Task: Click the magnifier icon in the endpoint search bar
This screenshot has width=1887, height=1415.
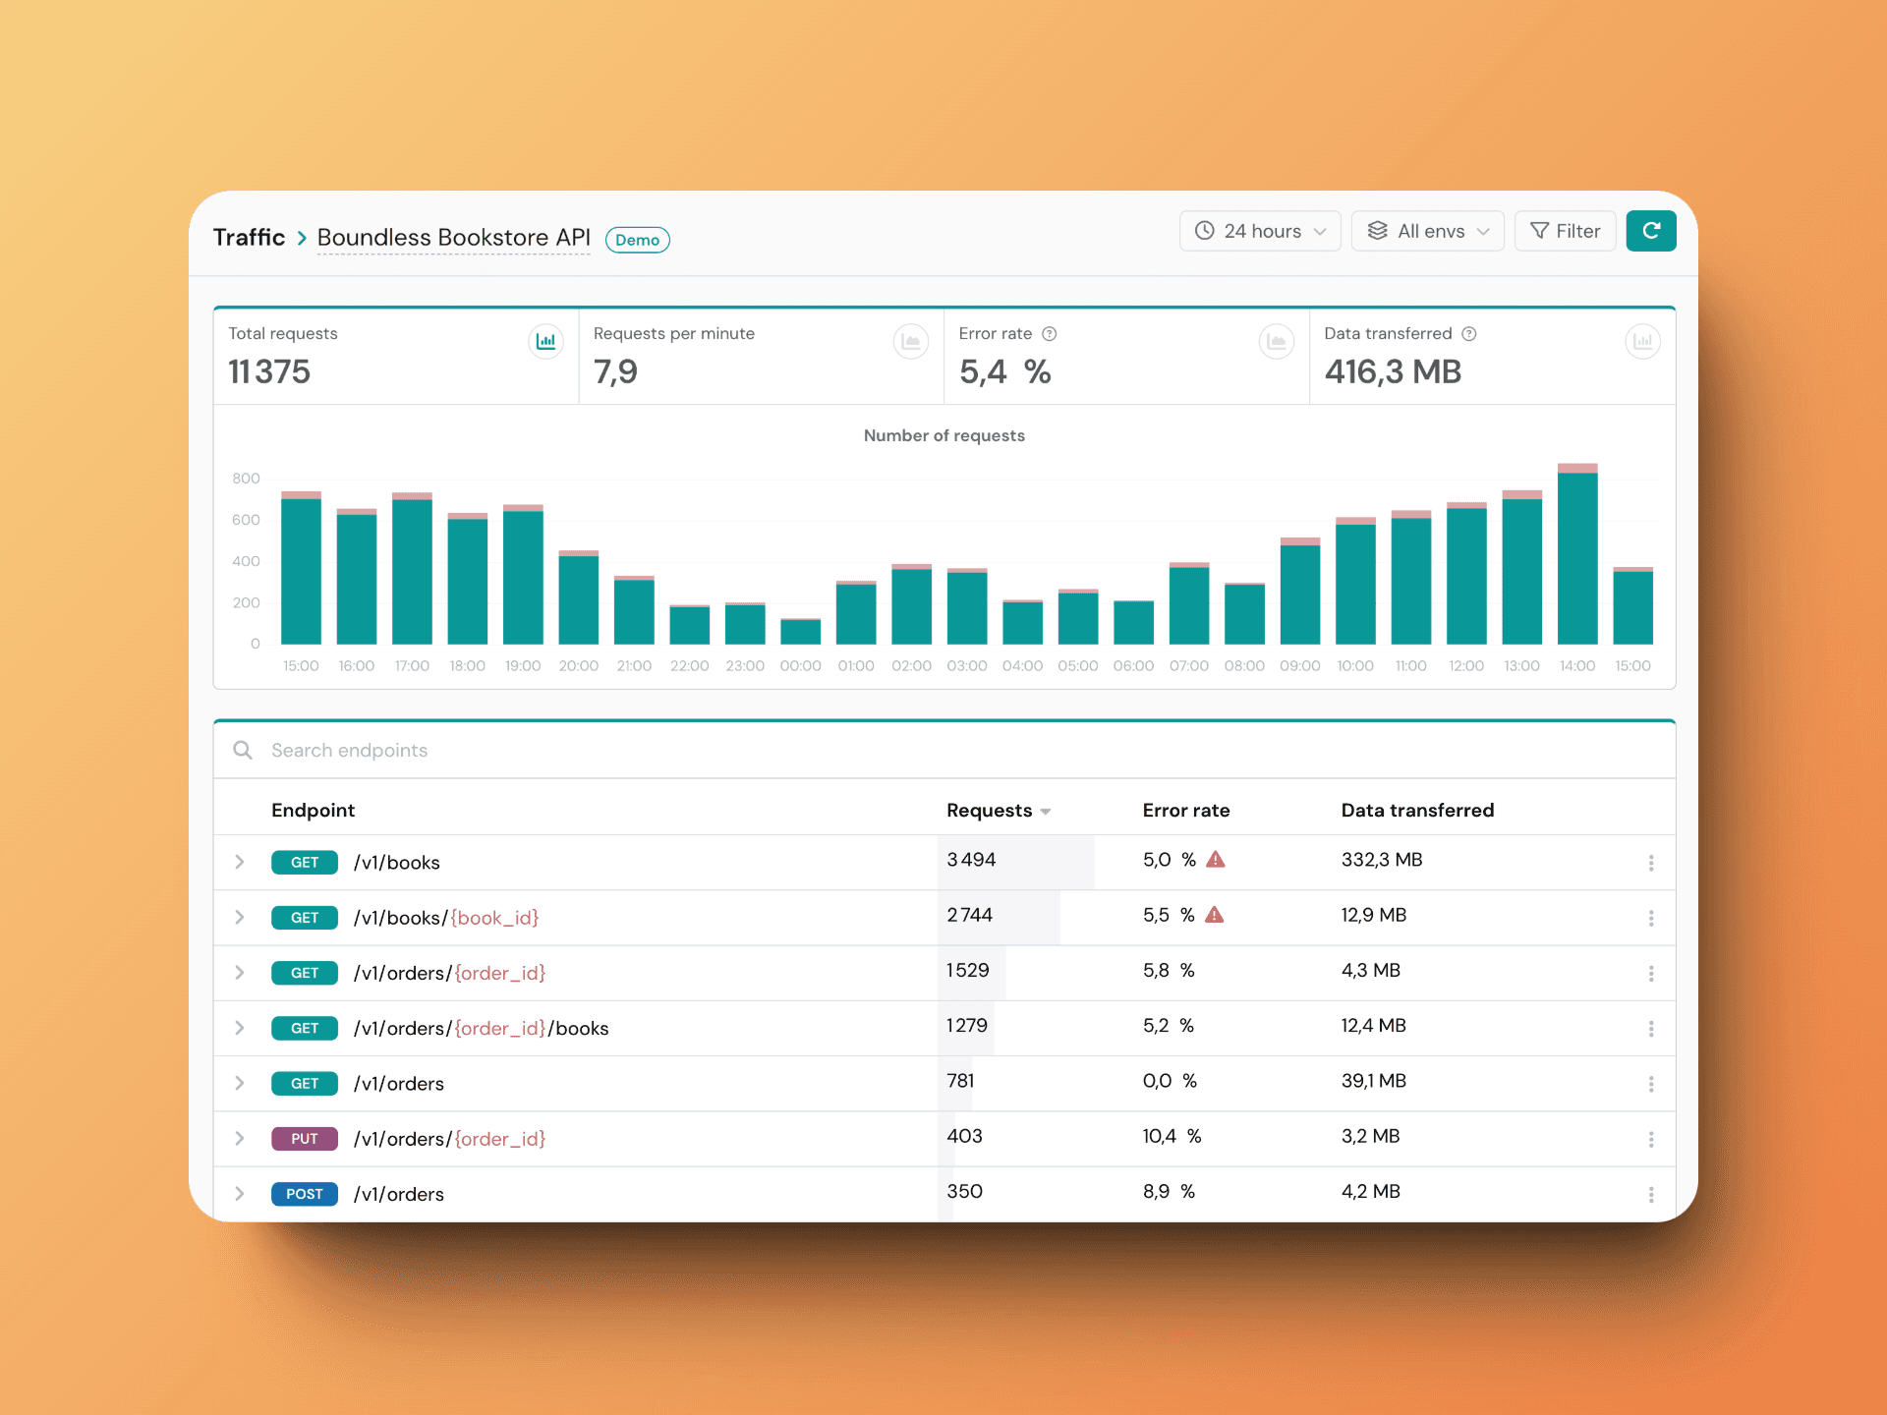Action: click(x=242, y=750)
